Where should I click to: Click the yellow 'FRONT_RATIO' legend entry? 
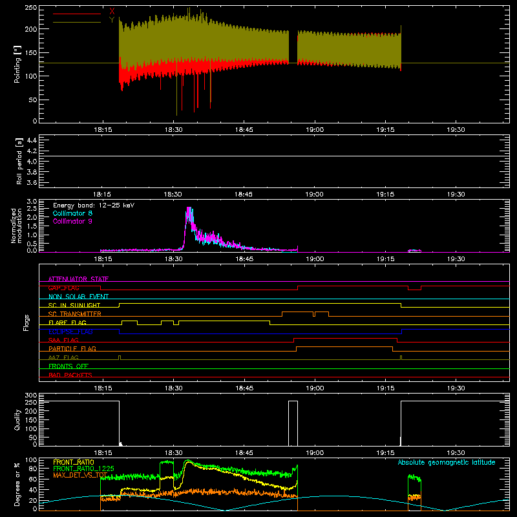click(74, 462)
